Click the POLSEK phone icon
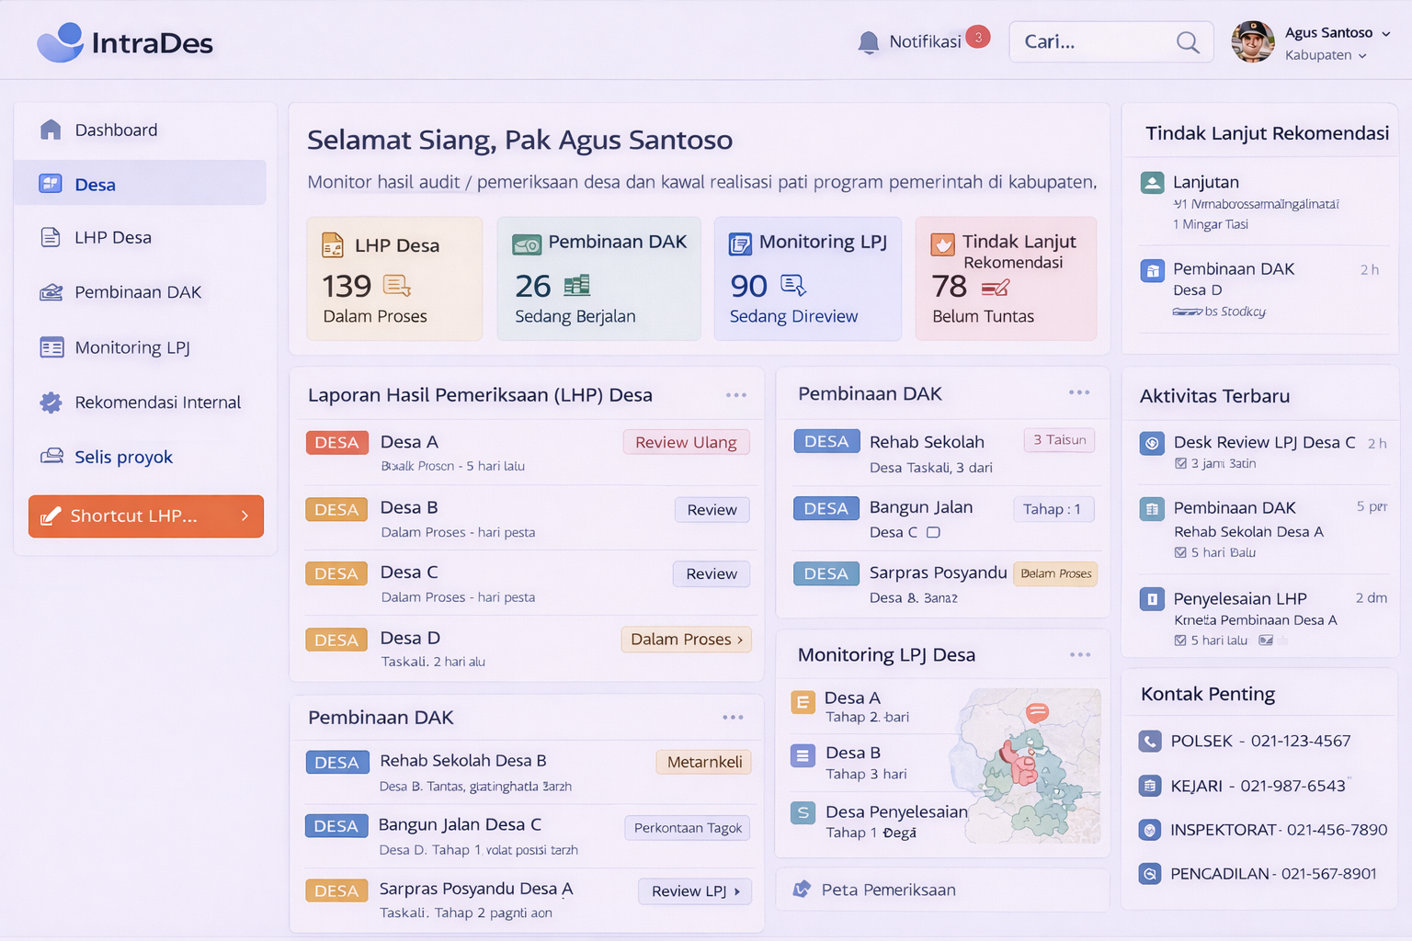The width and height of the screenshot is (1412, 941). tap(1150, 742)
